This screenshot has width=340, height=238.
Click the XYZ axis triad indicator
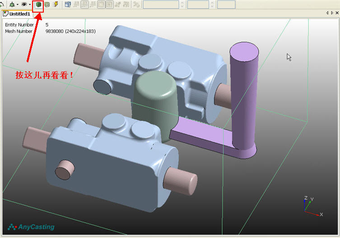[x=313, y=206]
